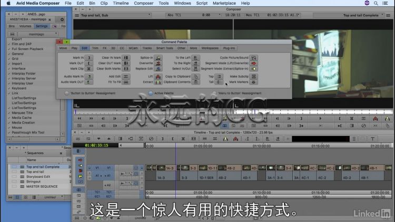Click the Mark OUT button in Command Palette
395x222 pixels.
pyautogui.click(x=88, y=63)
